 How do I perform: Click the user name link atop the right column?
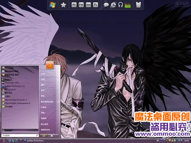(43, 74)
